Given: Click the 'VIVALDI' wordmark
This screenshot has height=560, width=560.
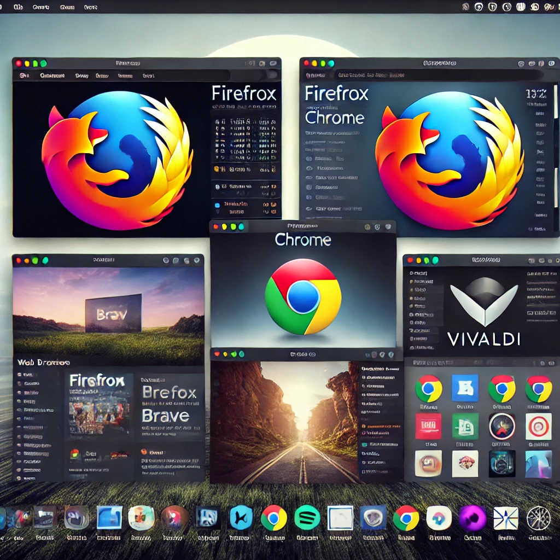Looking at the screenshot, I should tap(484, 339).
